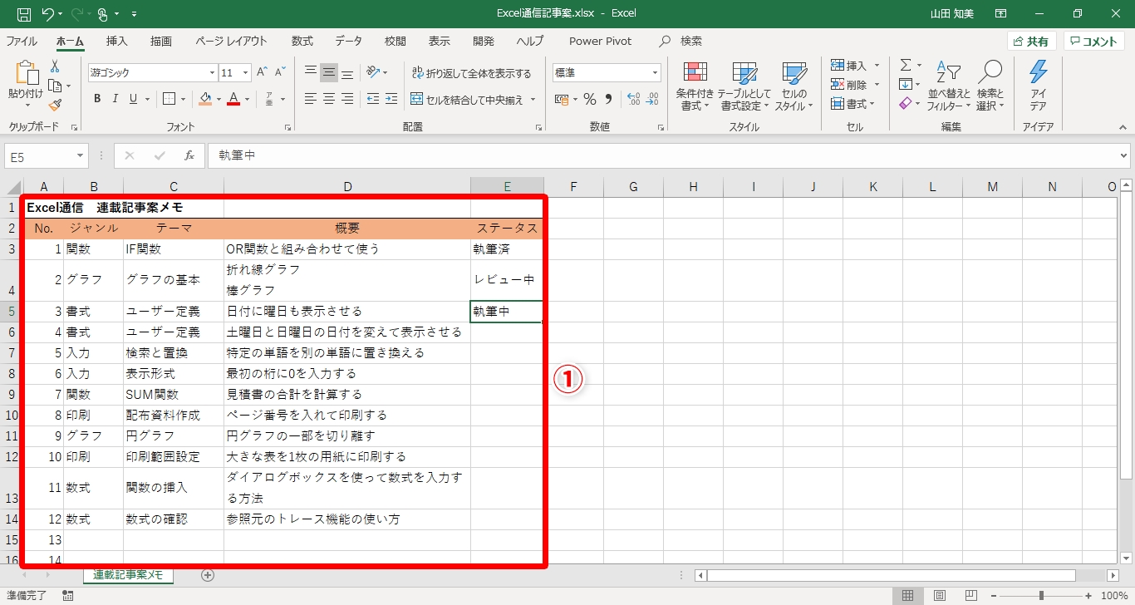1135x605 pixels.
Task: Switch to the 挿入 (Insert) tab
Action: click(x=117, y=41)
